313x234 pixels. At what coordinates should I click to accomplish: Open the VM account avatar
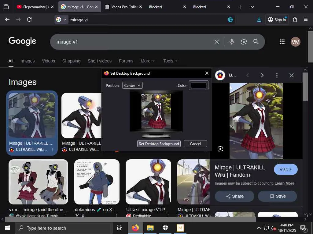point(296,42)
